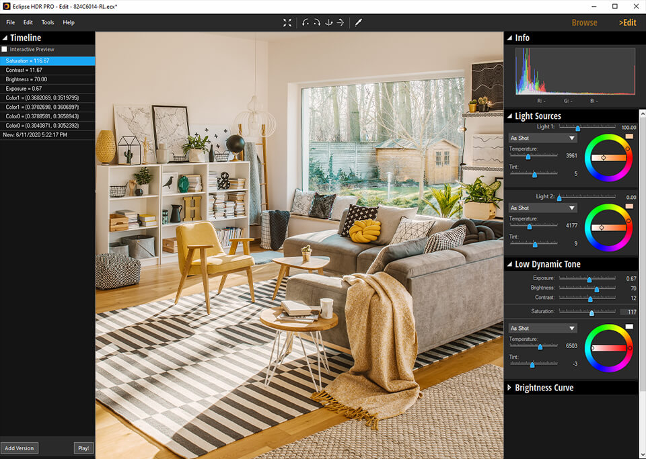Viewport: 646px width, 459px height.
Task: Expand the Brightness Curve section
Action: pyautogui.click(x=509, y=388)
